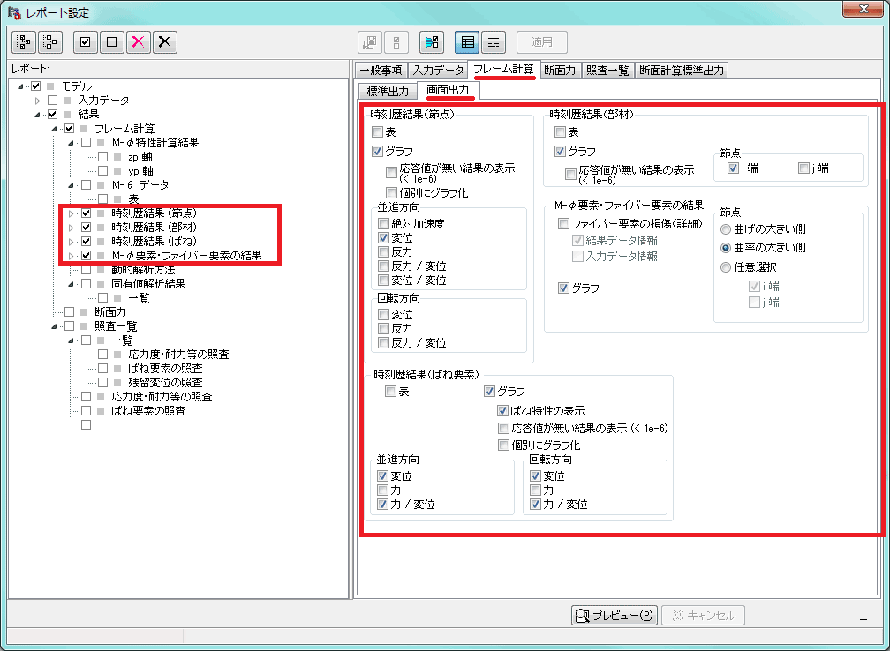Expand M-φ要素・ファイバー要素の結果 tree node

pyautogui.click(x=72, y=257)
